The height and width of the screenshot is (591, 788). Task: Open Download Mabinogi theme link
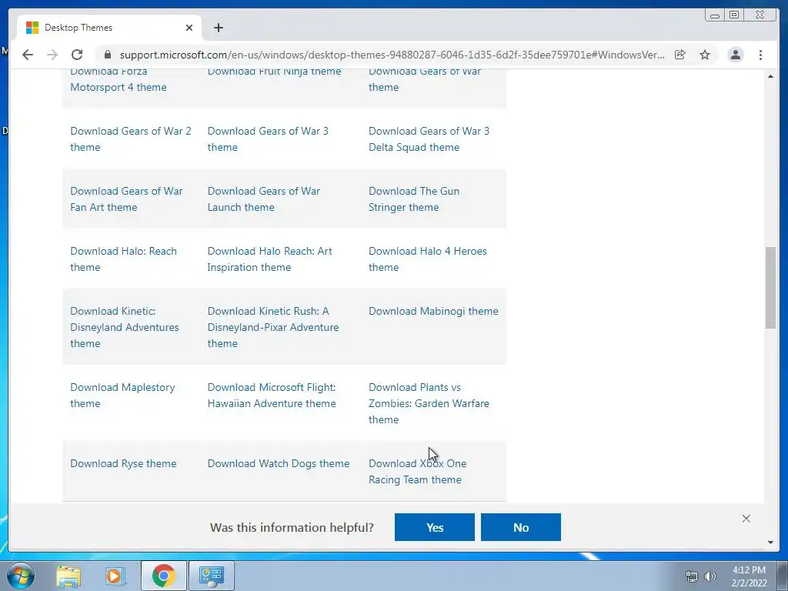433,311
